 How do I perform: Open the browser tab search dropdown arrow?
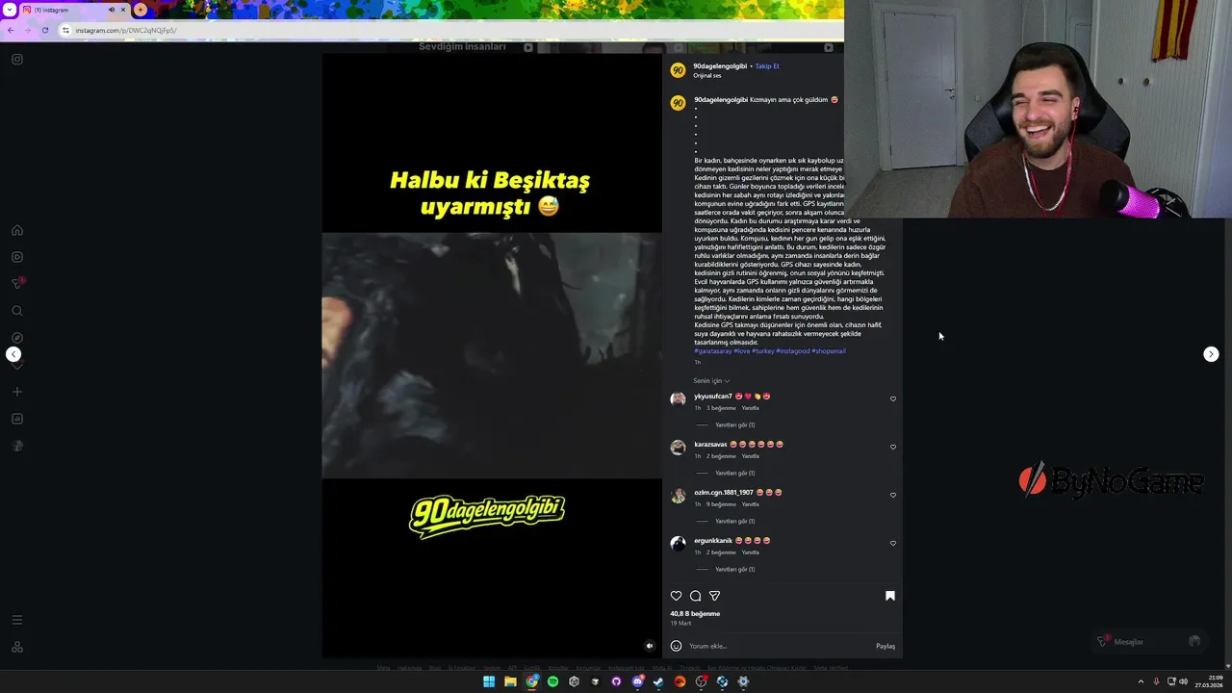click(x=11, y=10)
